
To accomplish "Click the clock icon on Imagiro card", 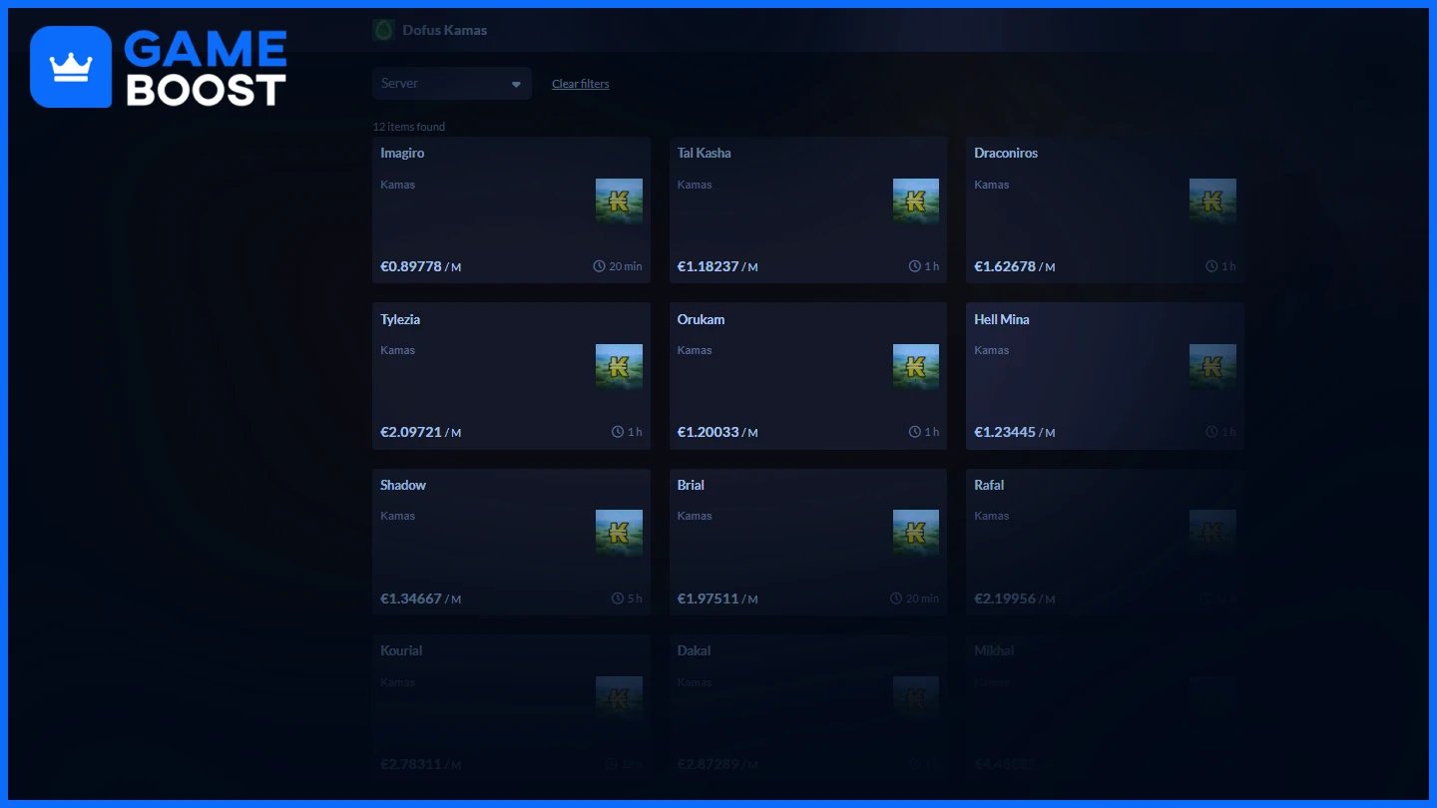I will [x=600, y=266].
